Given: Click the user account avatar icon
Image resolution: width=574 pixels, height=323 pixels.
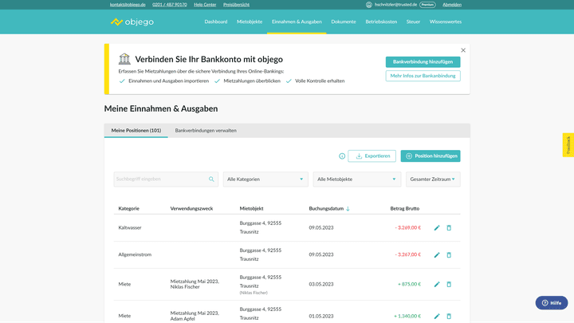Looking at the screenshot, I should (369, 5).
